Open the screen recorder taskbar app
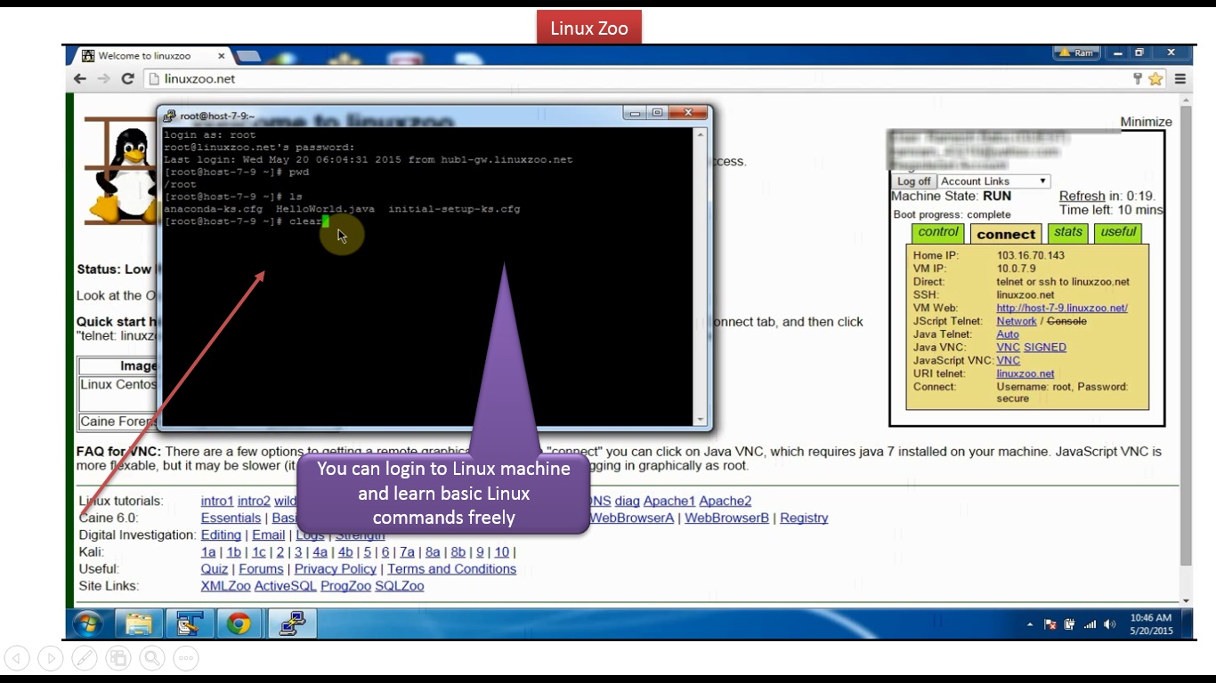Image resolution: width=1216 pixels, height=683 pixels. 190,623
